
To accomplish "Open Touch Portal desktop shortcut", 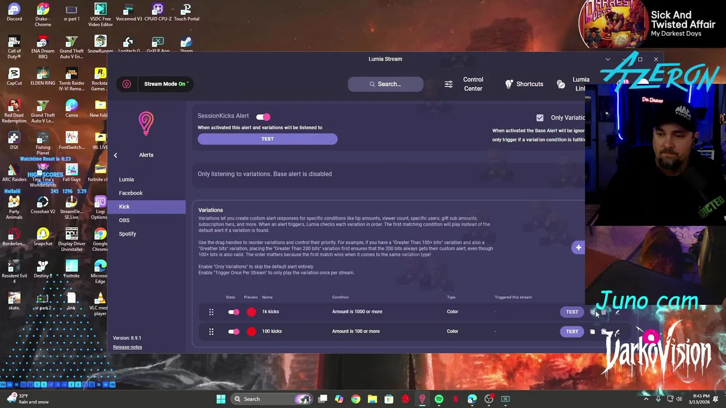I will [186, 12].
